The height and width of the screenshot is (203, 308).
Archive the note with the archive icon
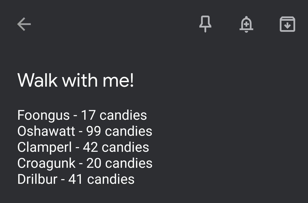287,24
